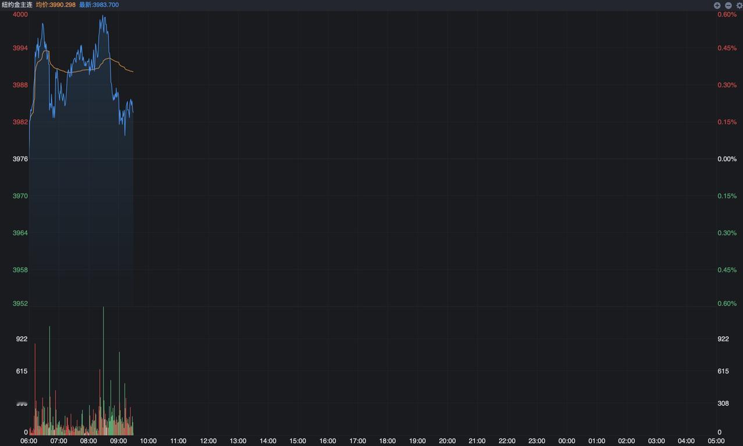Click the 20:00 time axis label
The height and width of the screenshot is (446, 743).
click(447, 441)
